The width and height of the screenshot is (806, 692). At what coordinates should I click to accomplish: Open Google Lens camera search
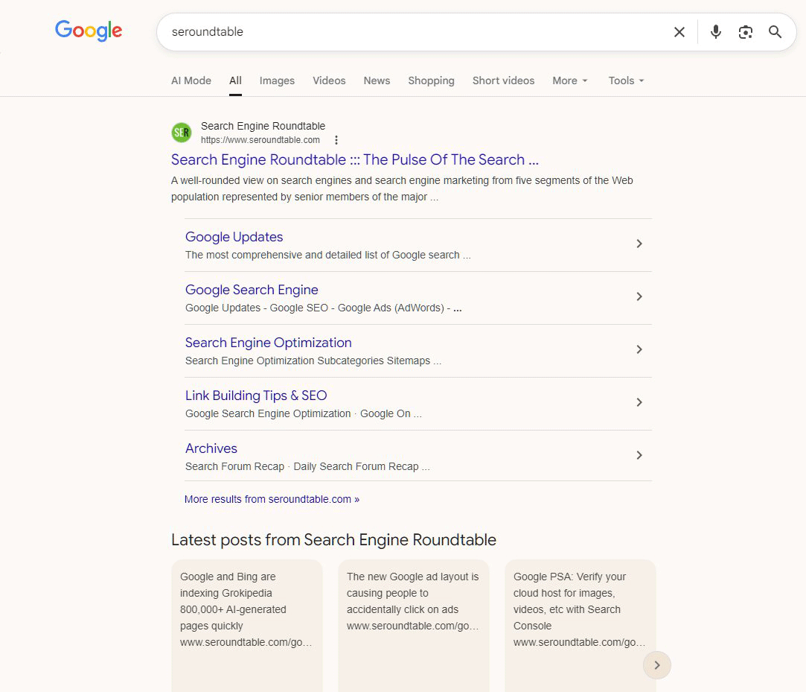click(x=745, y=32)
